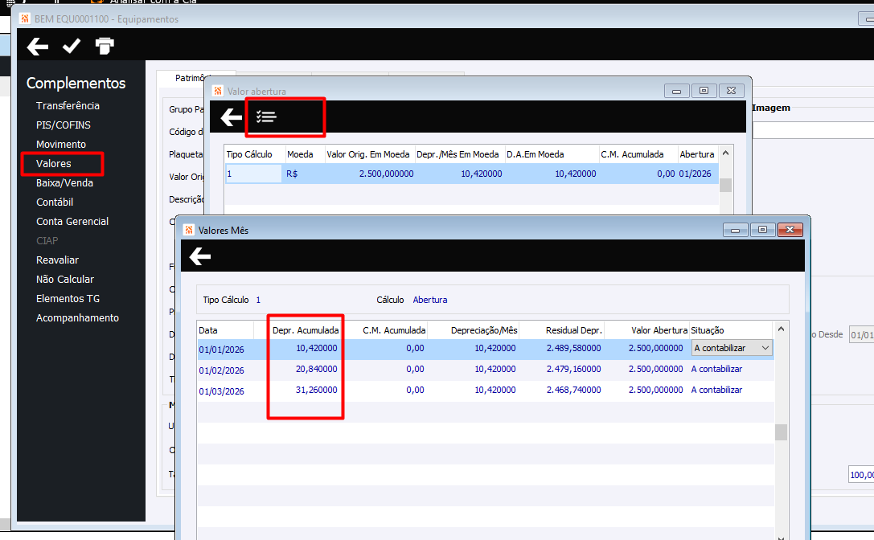This screenshot has height=540, width=874.
Task: Click A contabilizar on 01/03/2026 row
Action: coord(716,390)
